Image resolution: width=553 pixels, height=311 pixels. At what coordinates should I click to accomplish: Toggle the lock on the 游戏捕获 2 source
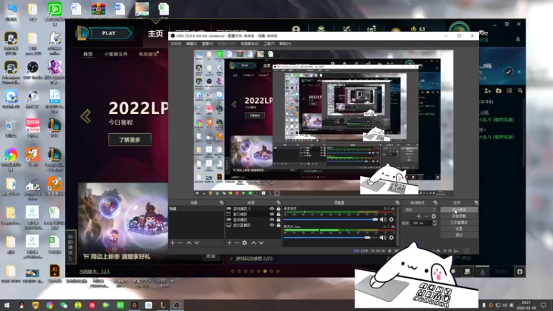pyautogui.click(x=279, y=209)
